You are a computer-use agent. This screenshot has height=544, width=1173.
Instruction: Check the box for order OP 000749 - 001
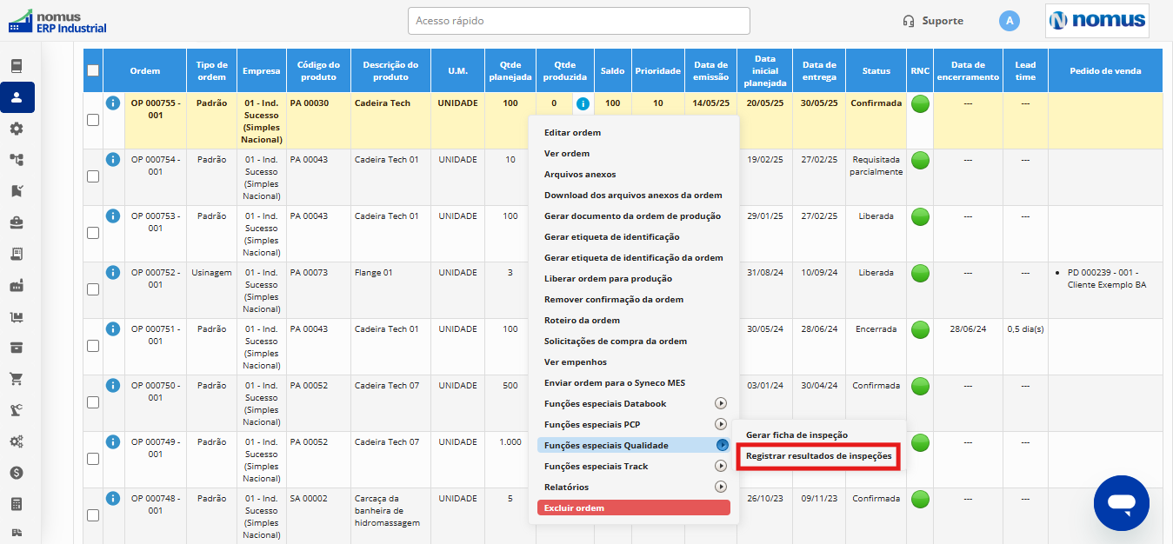pos(93,459)
